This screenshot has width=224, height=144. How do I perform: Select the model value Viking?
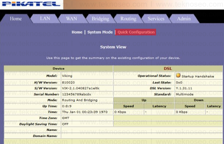point(67,76)
